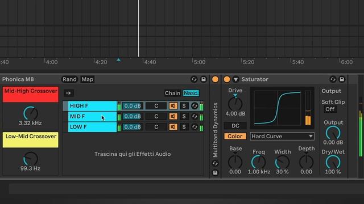Image resolution: width=364 pixels, height=204 pixels.
Task: Click Saturator hot-swap preset icon
Action: (x=333, y=79)
